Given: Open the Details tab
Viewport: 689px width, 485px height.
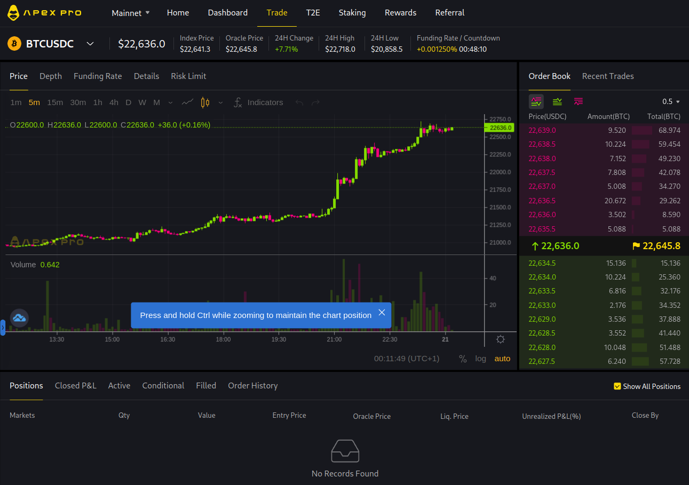Looking at the screenshot, I should tap(146, 76).
